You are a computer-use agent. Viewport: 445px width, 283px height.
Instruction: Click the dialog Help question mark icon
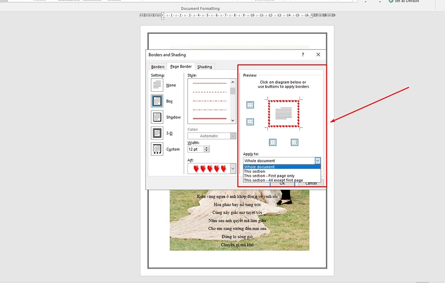tap(302, 55)
